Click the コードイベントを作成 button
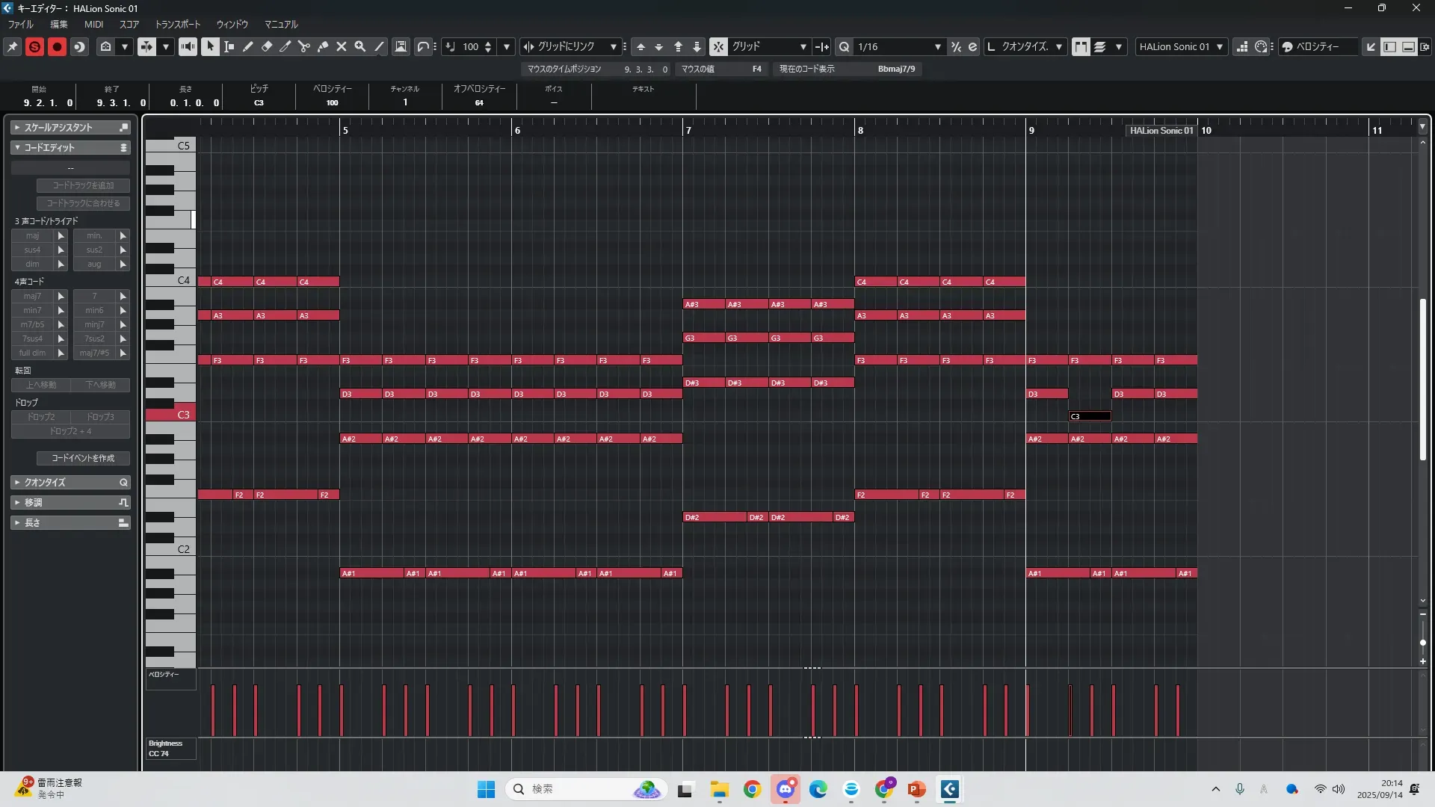Image resolution: width=1435 pixels, height=807 pixels. (83, 458)
